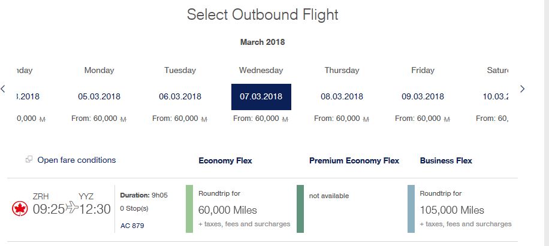Click the previous week left arrow
The width and height of the screenshot is (549, 246).
pos(4,89)
